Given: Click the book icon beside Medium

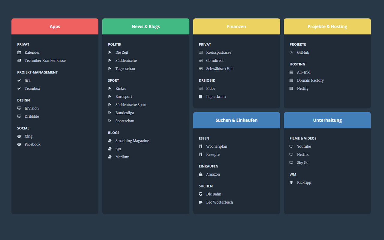Looking at the screenshot, I should tap(110, 157).
